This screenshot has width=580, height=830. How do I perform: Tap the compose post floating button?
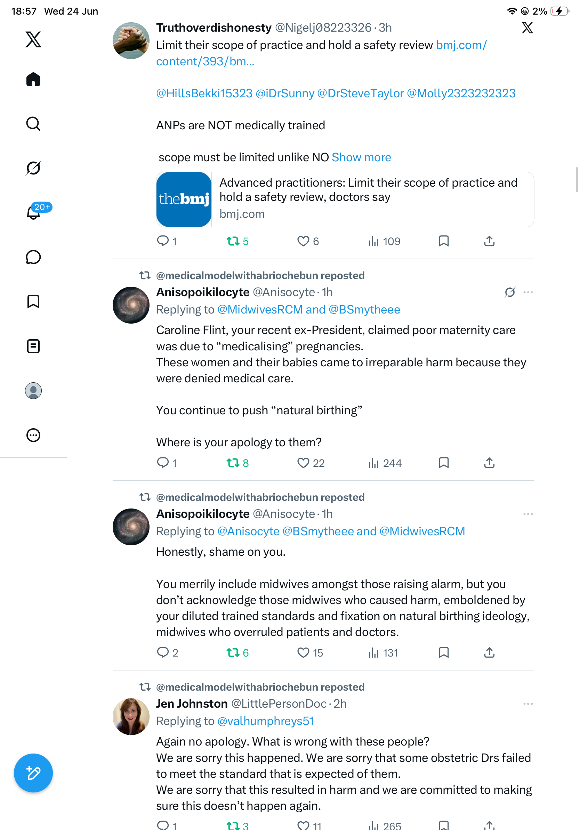tap(33, 773)
